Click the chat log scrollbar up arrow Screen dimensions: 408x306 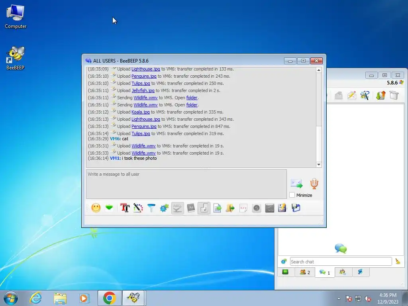(319, 70)
